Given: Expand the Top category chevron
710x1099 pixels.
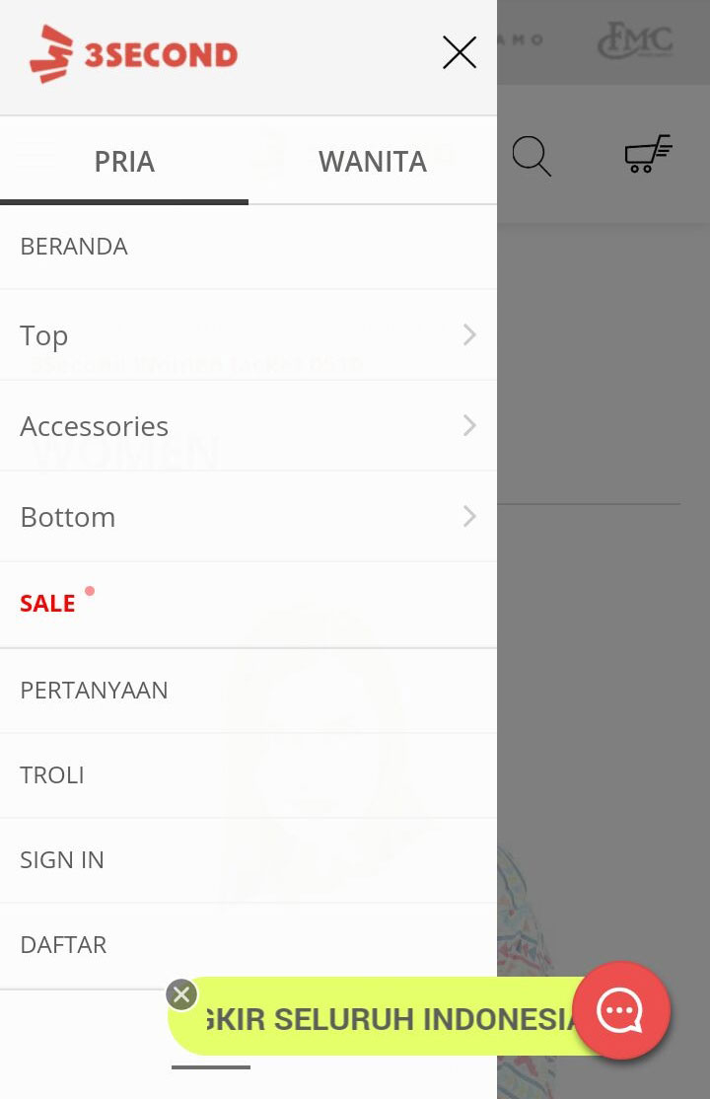Looking at the screenshot, I should (x=469, y=335).
